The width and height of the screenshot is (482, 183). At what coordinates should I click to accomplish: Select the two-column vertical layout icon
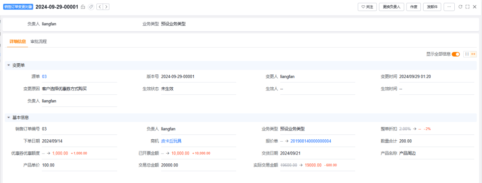click(467, 54)
